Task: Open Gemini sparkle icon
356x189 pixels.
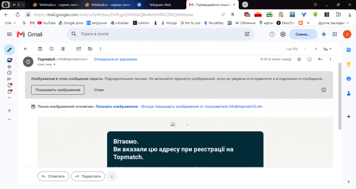Action: coord(324,34)
